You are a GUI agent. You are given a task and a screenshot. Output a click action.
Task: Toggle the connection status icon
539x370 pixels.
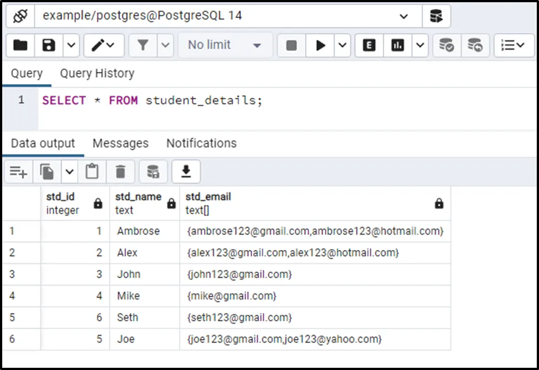tap(20, 16)
